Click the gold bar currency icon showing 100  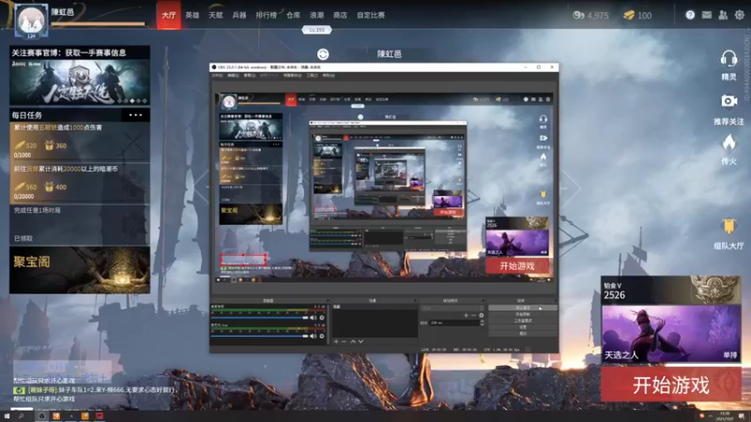[x=629, y=15]
